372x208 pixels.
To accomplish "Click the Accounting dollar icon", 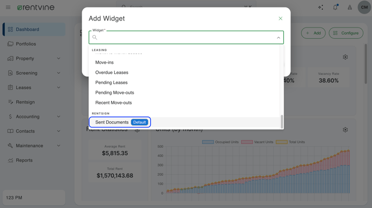I will coord(10,116).
